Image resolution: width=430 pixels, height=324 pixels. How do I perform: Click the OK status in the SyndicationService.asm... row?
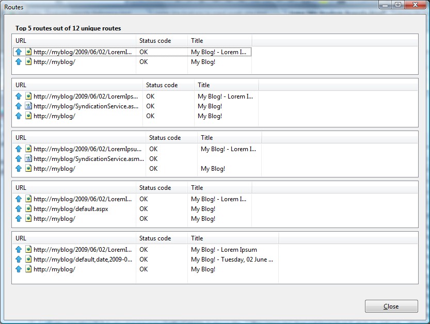click(x=153, y=159)
